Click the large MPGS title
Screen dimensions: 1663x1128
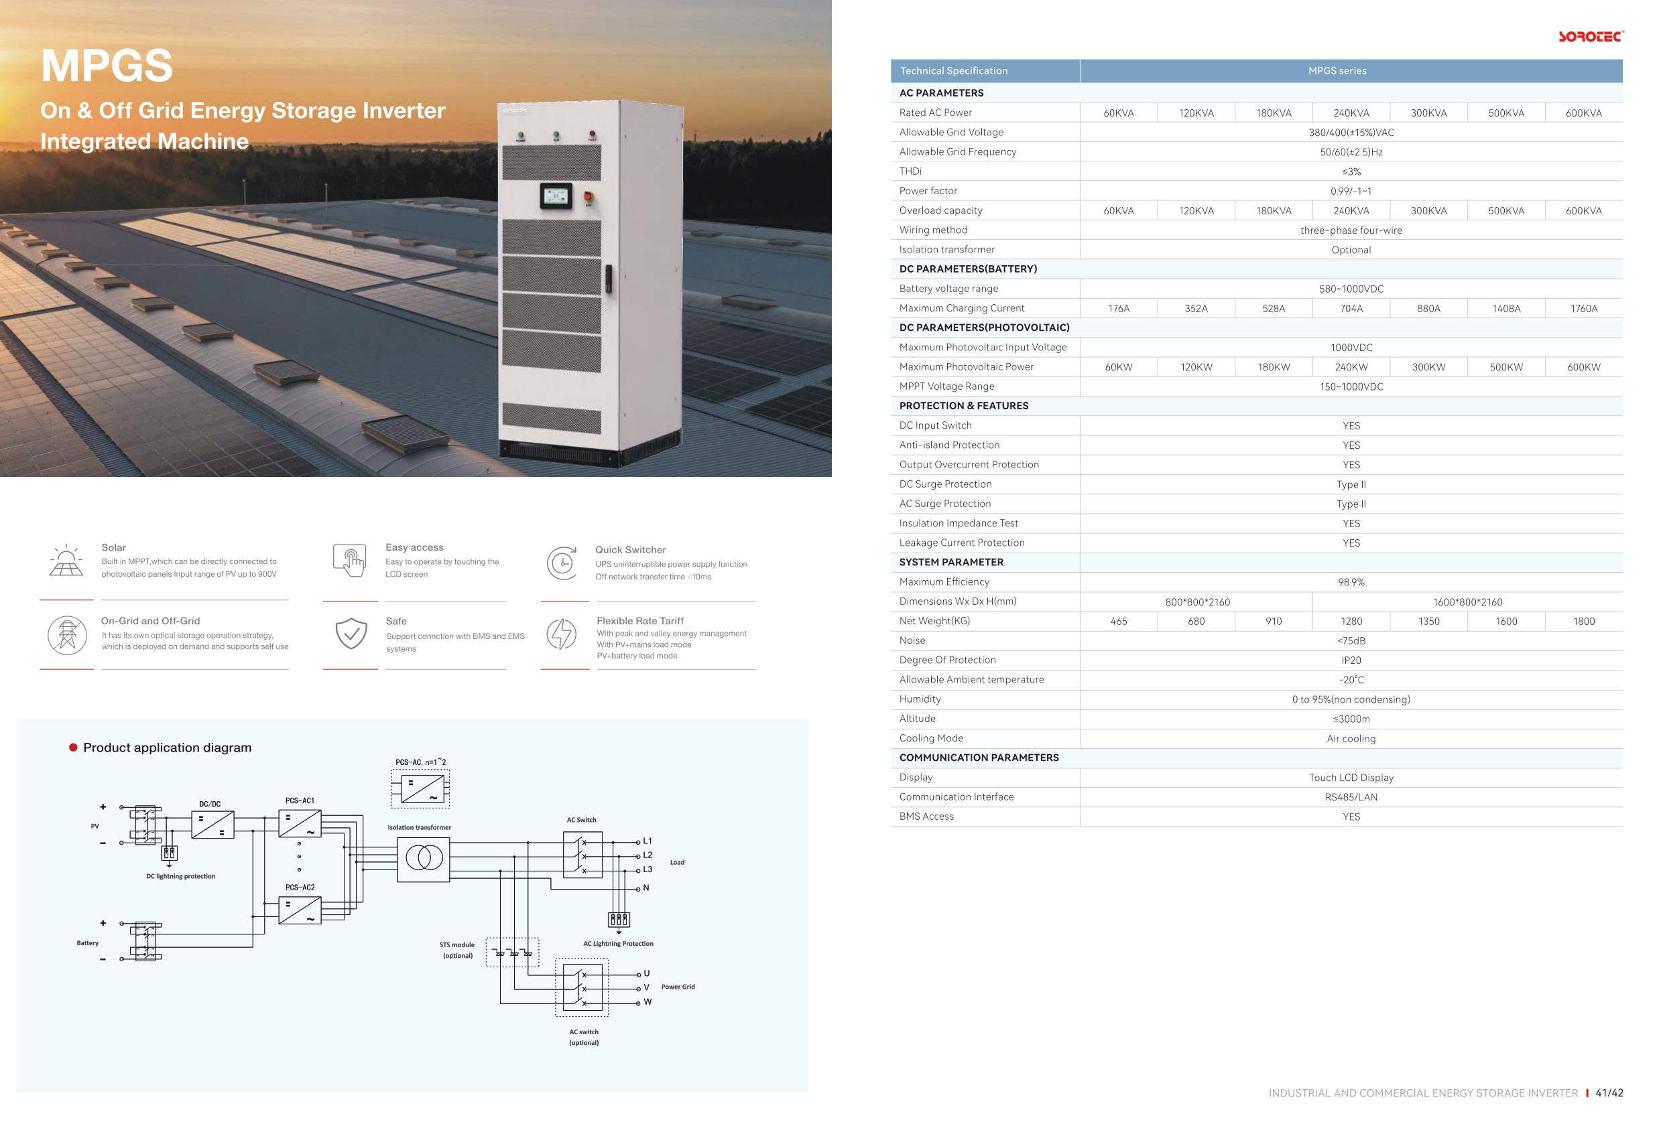pyautogui.click(x=107, y=66)
